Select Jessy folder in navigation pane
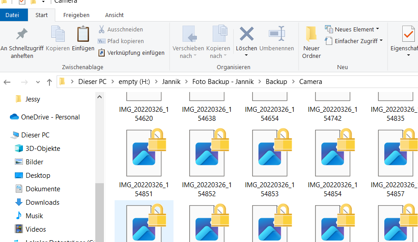This screenshot has height=242, width=418. tap(28, 99)
